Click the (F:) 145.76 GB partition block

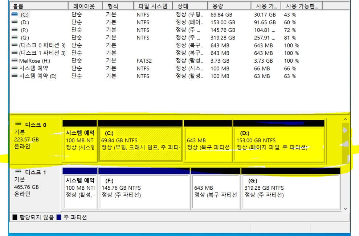144,192
